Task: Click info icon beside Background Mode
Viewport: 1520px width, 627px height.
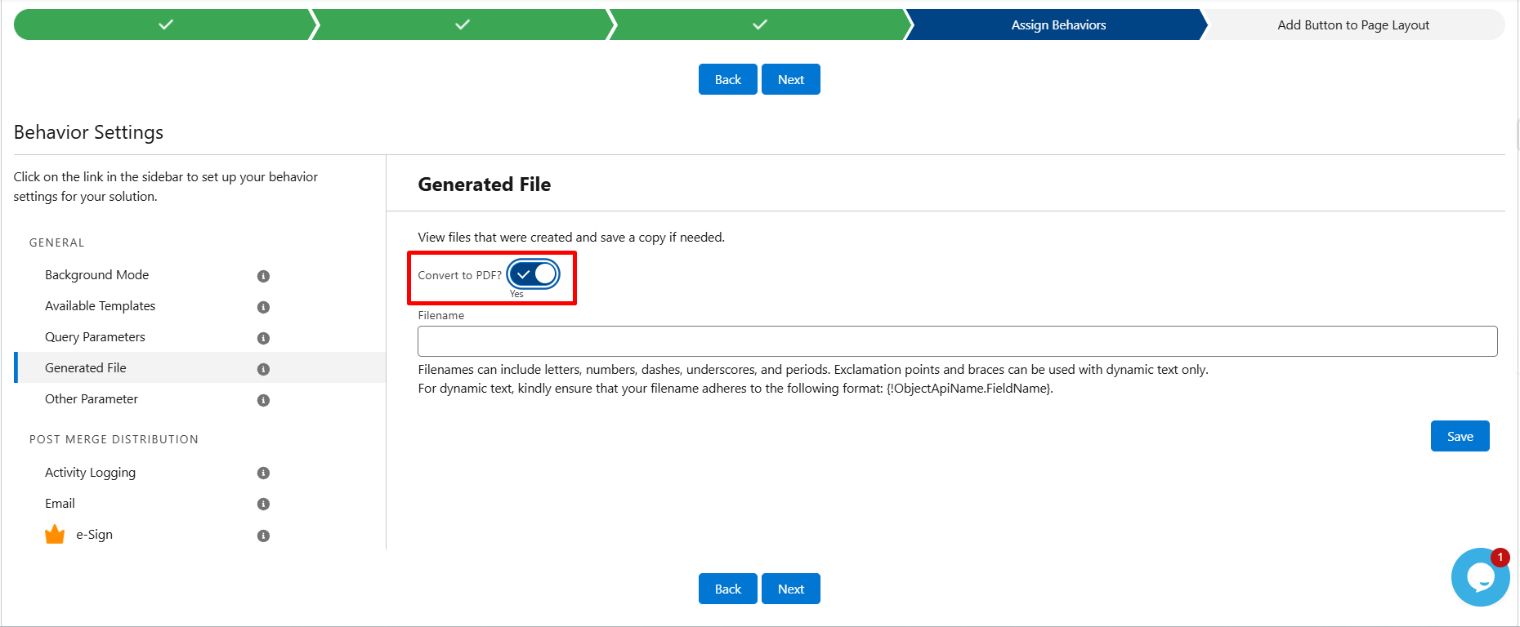Action: point(263,276)
